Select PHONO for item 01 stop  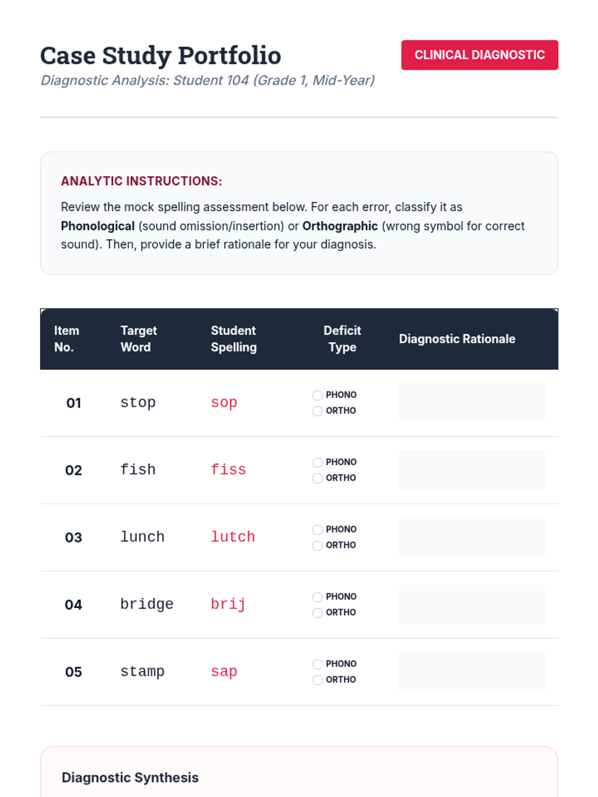click(x=317, y=396)
